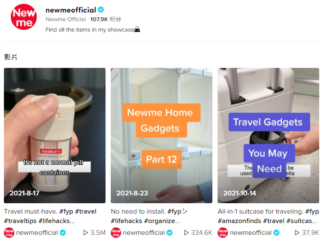Select the 影片 videos section heading
The height and width of the screenshot is (243, 327).
[11, 57]
